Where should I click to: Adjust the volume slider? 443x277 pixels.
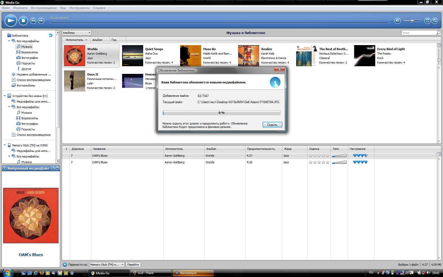pyautogui.click(x=412, y=21)
